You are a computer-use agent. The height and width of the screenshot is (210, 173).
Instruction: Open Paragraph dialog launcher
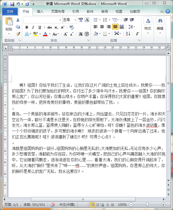click(x=139, y=40)
